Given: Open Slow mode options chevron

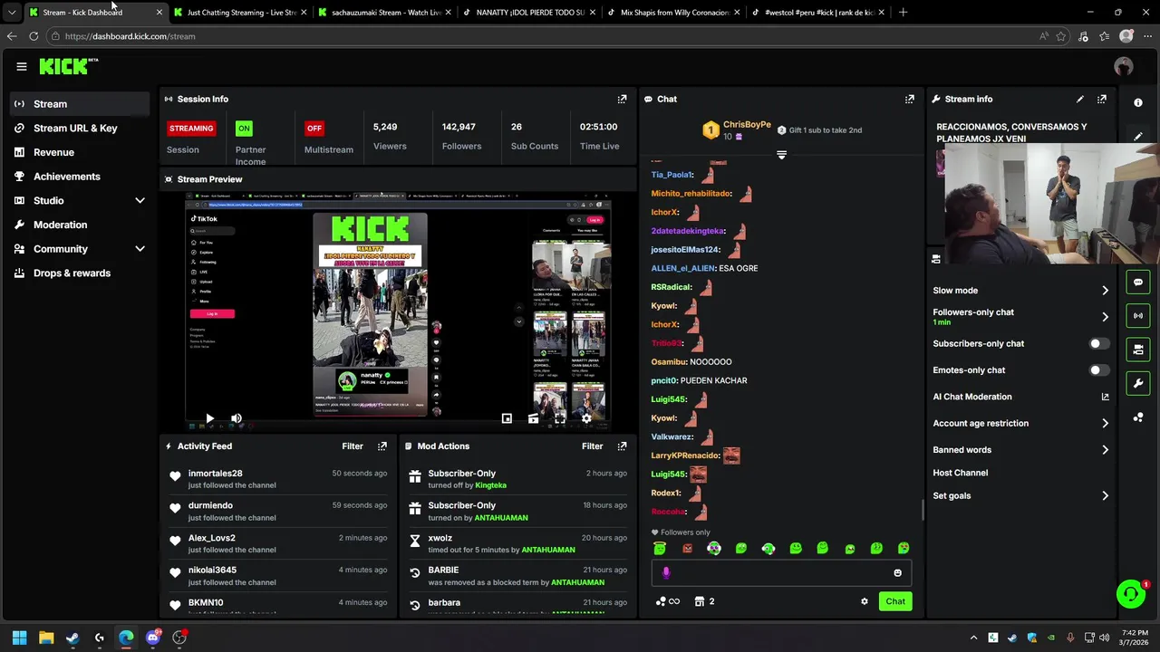Looking at the screenshot, I should tap(1105, 291).
